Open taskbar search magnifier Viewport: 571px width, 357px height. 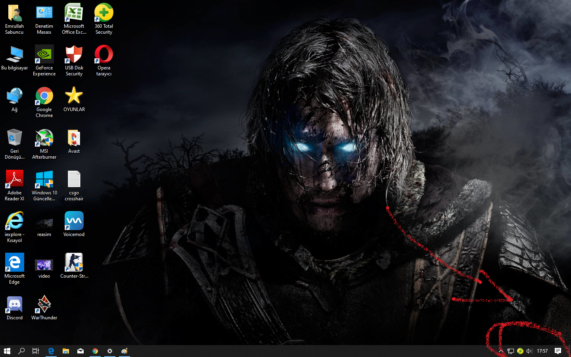21,351
